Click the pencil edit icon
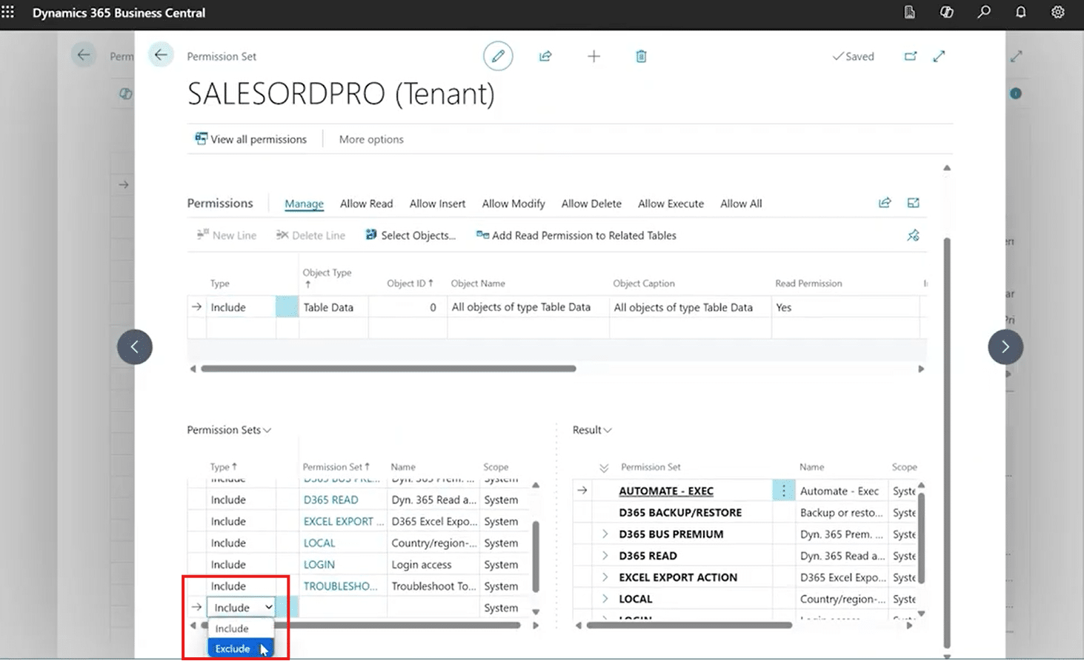1084x661 pixels. (x=498, y=56)
